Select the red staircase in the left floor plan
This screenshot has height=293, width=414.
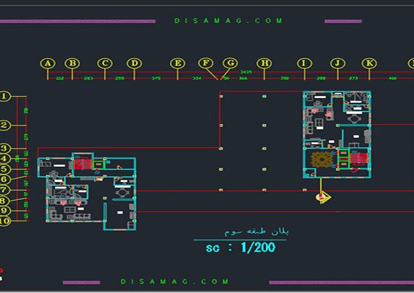tap(83, 164)
